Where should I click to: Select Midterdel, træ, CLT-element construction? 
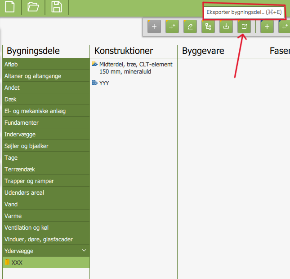(136, 68)
